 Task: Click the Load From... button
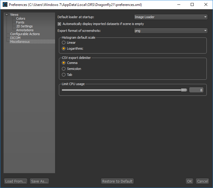pyautogui.click(x=16, y=181)
